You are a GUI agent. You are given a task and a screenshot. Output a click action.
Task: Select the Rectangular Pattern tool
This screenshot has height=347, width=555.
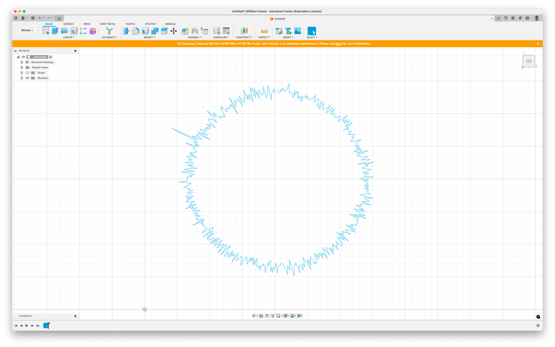tap(83, 31)
